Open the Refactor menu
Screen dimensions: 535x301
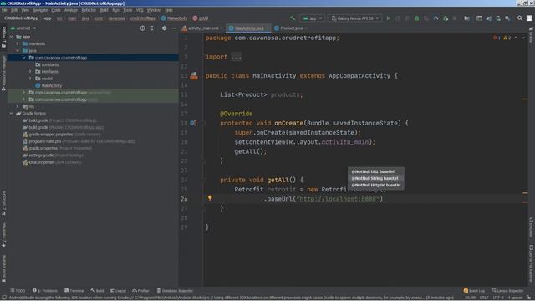click(89, 10)
